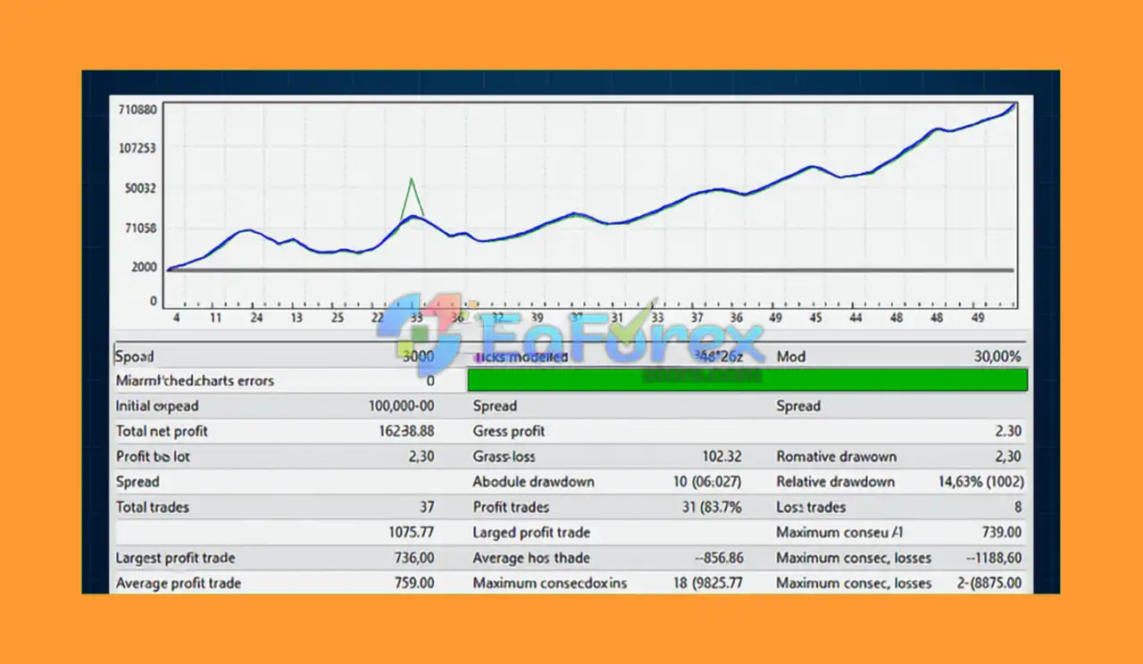The image size is (1143, 664).
Task: Select the Gress profit label
Action: tap(509, 431)
